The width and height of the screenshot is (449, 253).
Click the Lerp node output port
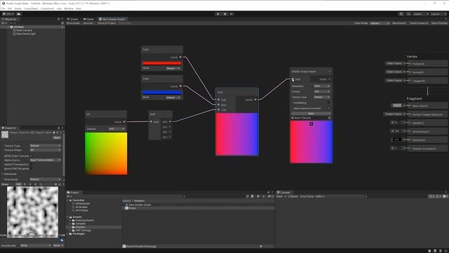(255, 100)
